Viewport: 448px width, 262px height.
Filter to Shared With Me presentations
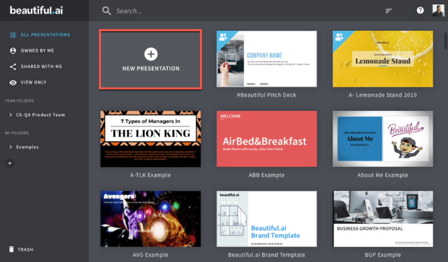click(x=41, y=67)
